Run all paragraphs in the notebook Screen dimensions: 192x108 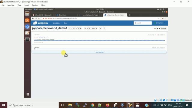(69, 28)
